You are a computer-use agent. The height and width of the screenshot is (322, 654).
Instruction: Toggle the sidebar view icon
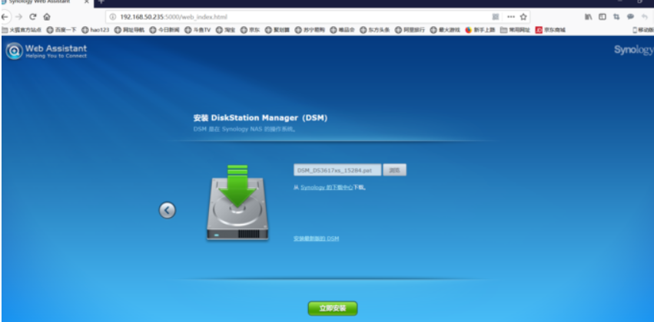point(603,17)
